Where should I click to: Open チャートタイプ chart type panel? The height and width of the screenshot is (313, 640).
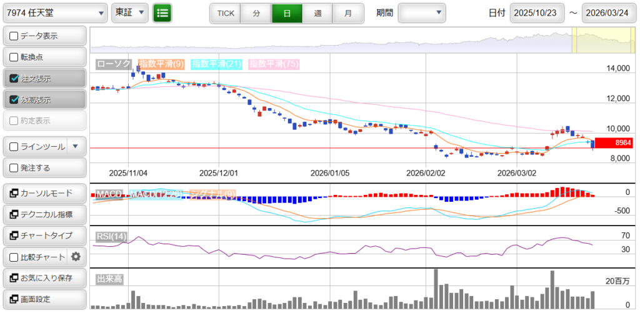(x=44, y=236)
